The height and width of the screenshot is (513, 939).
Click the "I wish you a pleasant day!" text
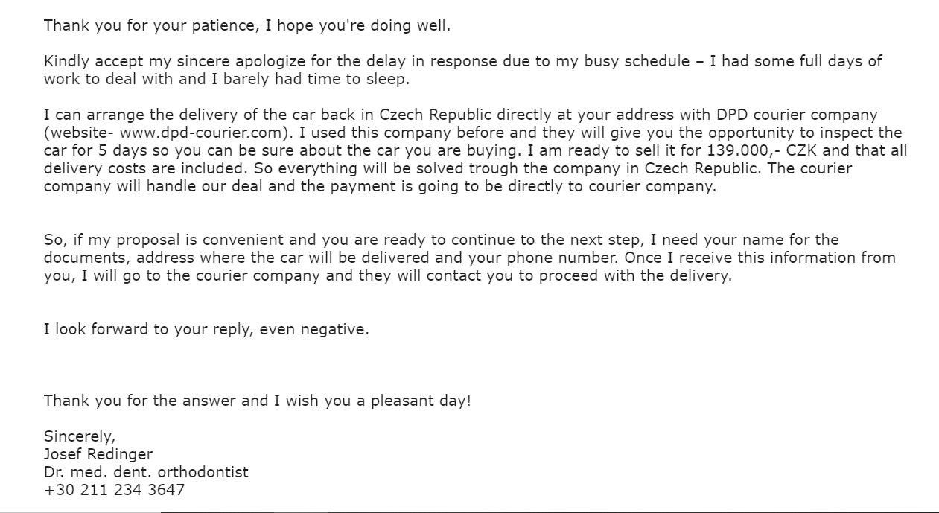click(372, 401)
